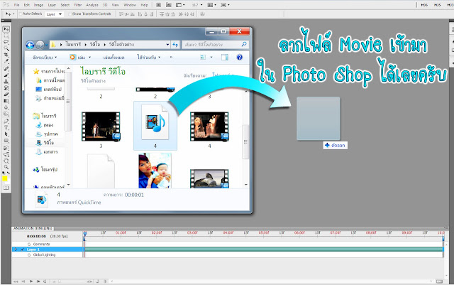The height and width of the screenshot is (285, 454).
Task: Enable Show Transform Controls checkbox
Action: point(70,14)
